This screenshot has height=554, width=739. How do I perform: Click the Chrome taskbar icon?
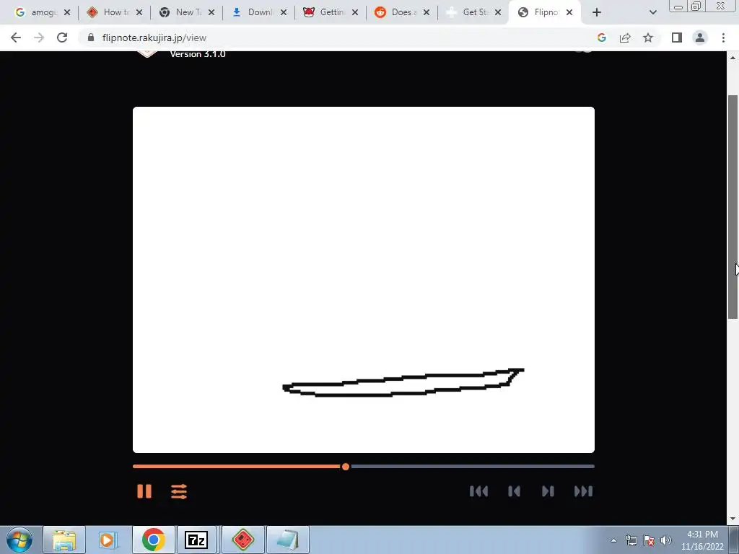[153, 540]
